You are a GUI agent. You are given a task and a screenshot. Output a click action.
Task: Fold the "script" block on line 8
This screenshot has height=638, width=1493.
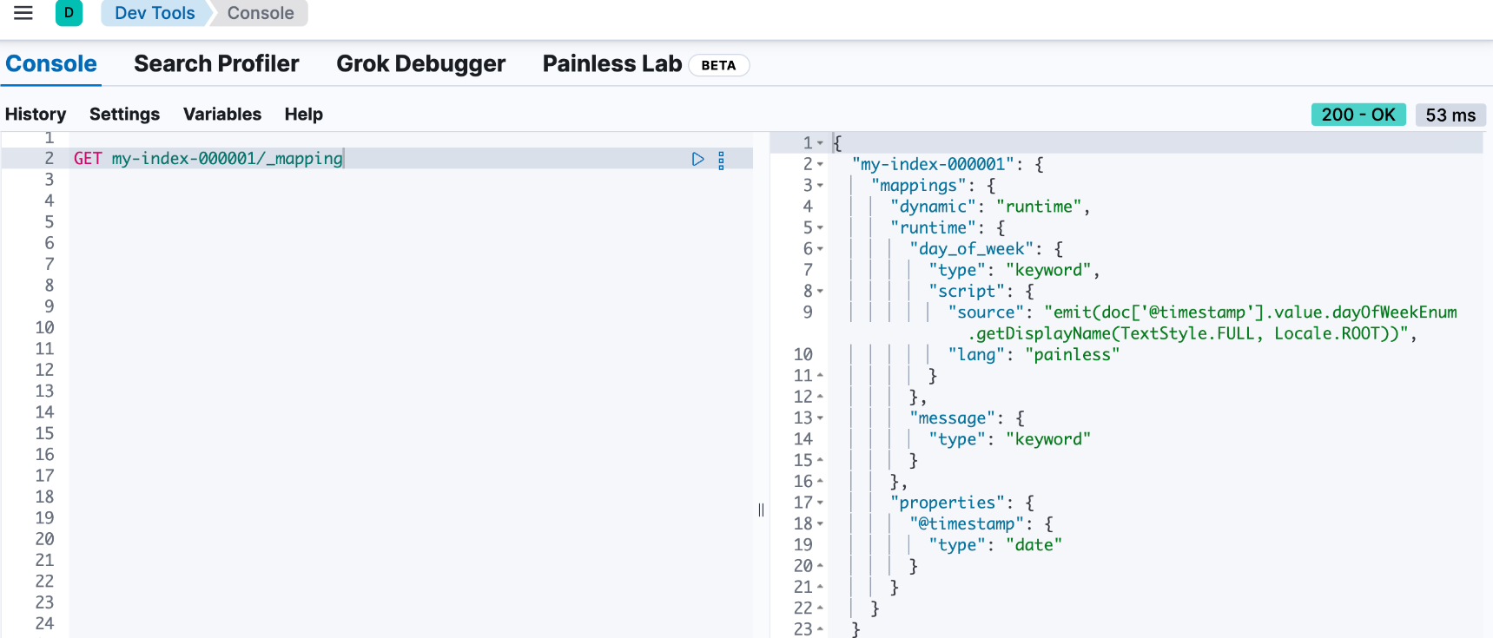(x=820, y=292)
